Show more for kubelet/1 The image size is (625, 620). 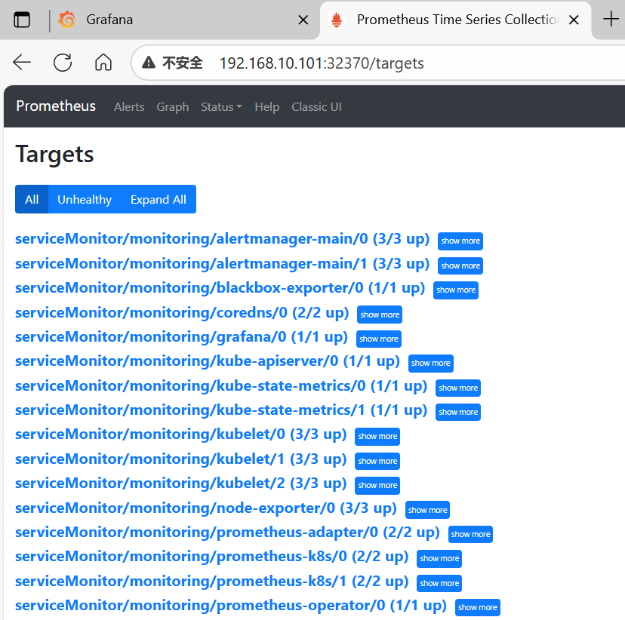377,461
